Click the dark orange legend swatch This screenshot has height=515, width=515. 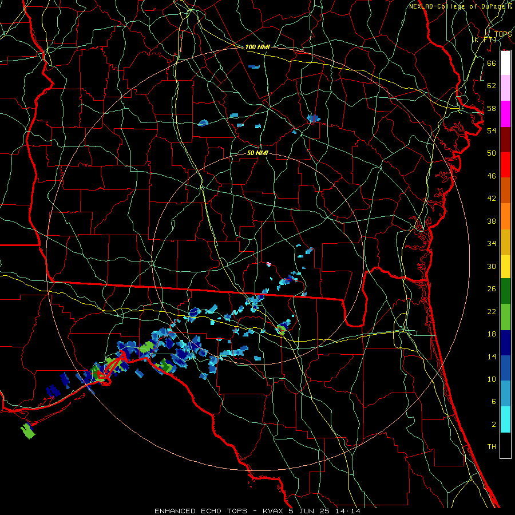[x=505, y=190]
